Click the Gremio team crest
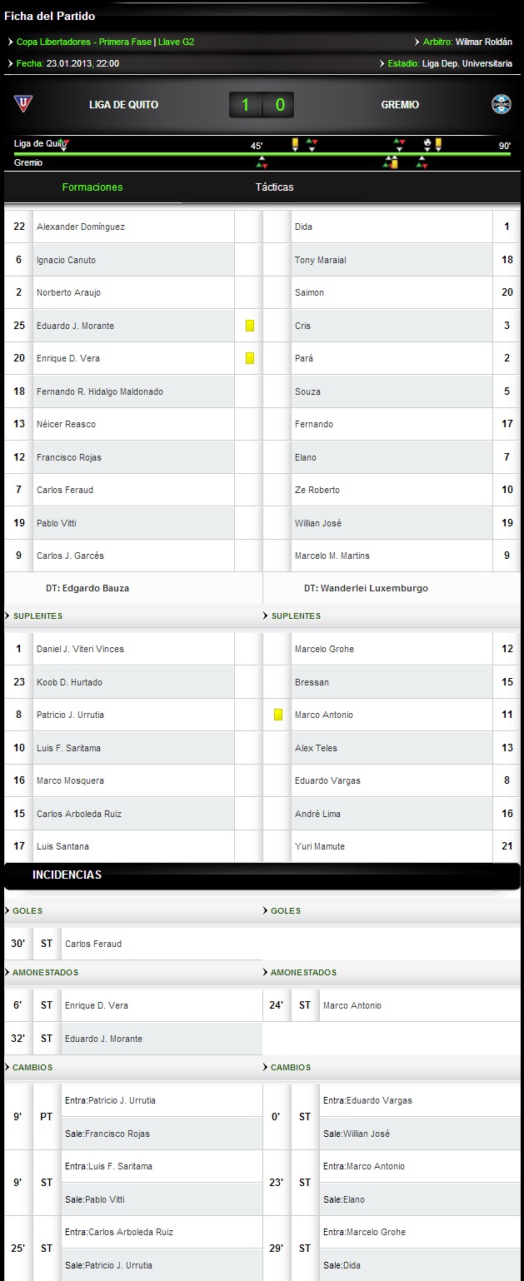The image size is (524, 1281). (x=502, y=104)
